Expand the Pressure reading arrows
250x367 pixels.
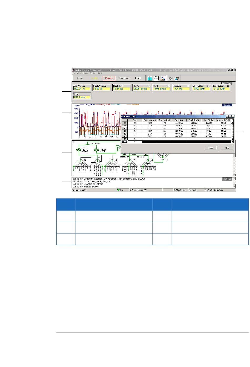188,86
